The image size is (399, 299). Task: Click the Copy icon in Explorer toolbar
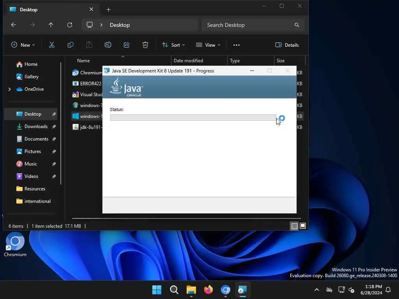click(x=71, y=45)
